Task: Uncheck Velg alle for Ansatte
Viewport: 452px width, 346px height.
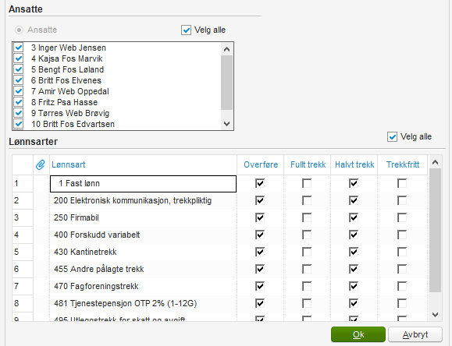Action: click(187, 30)
